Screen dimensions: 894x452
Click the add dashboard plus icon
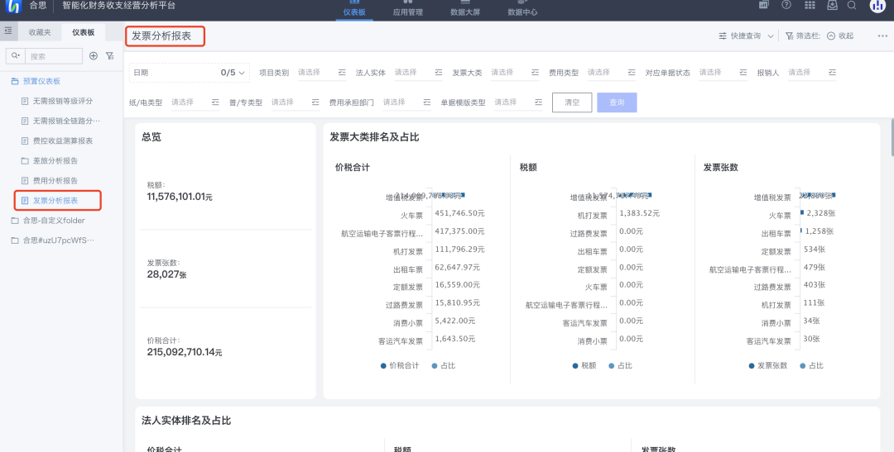[x=94, y=56]
